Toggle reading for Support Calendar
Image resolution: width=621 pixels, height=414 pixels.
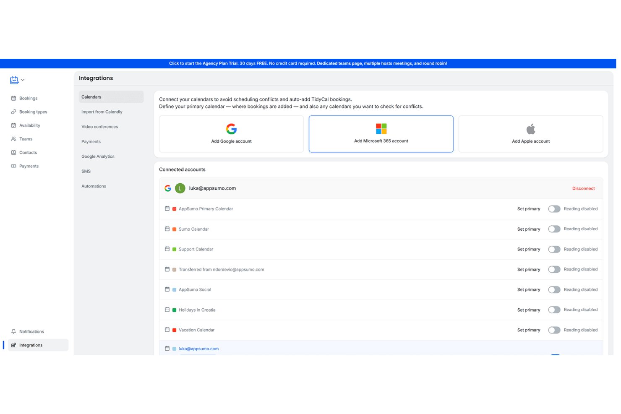pyautogui.click(x=554, y=249)
